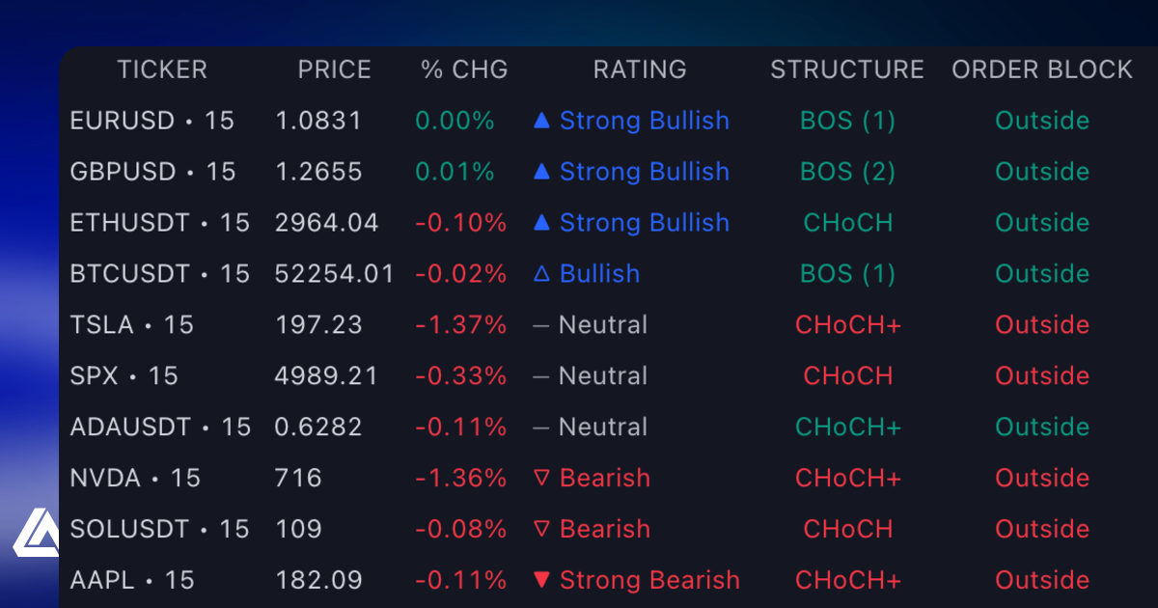Open the BOS (2) structure link for GBPUSD
Screen dimensions: 1158x608
[847, 172]
